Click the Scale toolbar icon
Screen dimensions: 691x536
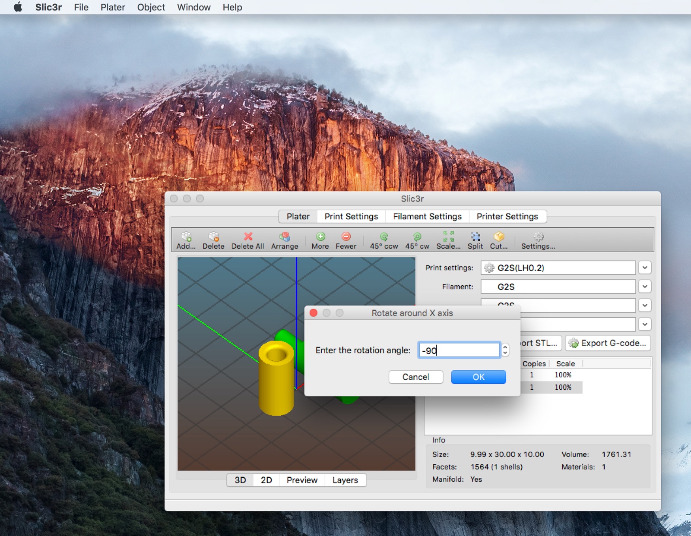[x=448, y=237]
